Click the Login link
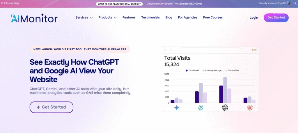This screenshot has height=133, width=298. click(x=254, y=18)
